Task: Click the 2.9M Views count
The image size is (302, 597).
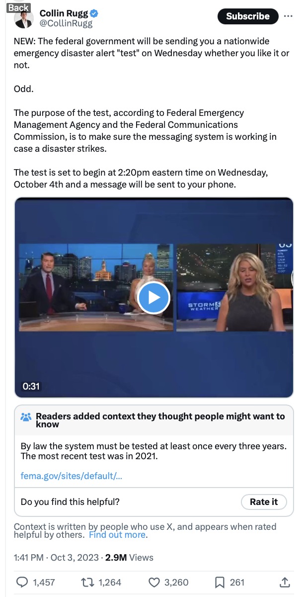Action: 129,558
